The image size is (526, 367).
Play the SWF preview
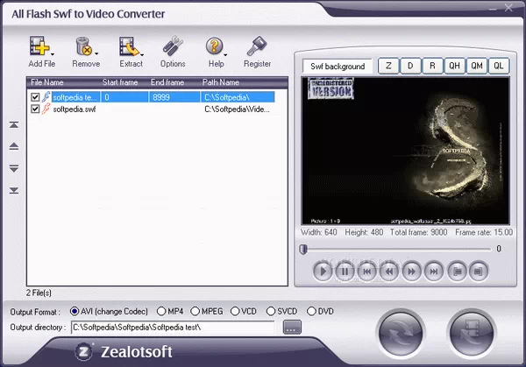coord(323,272)
